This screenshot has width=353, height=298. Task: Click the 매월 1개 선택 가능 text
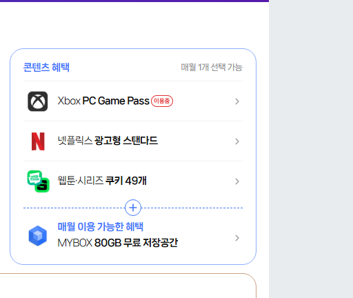212,67
